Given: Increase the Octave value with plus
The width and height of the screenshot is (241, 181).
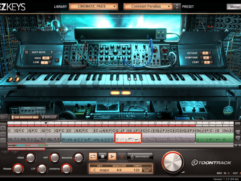Looking at the screenshot, I should tap(210, 53).
